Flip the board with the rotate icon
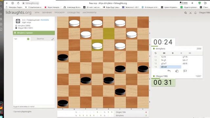Image resolution: width=210 pixels, height=118 pixels. click(156, 53)
